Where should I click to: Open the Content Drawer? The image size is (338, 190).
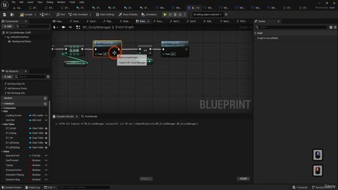tap(12, 187)
